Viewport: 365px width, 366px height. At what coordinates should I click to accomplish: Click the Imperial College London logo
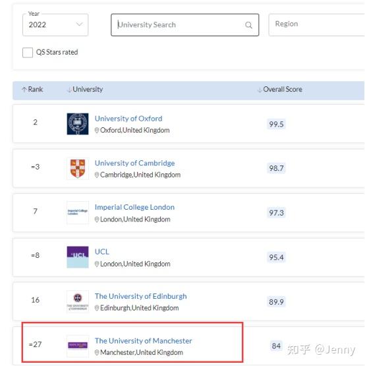(x=78, y=212)
